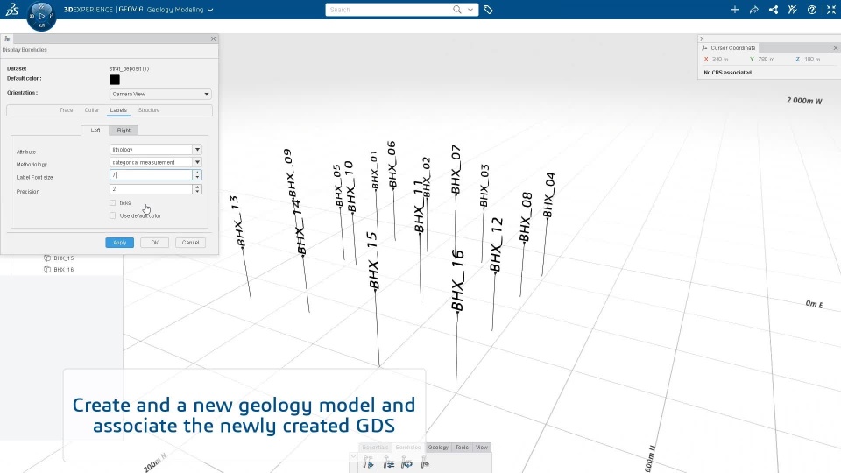Open the Orientation Camera View dropdown

tap(160, 94)
